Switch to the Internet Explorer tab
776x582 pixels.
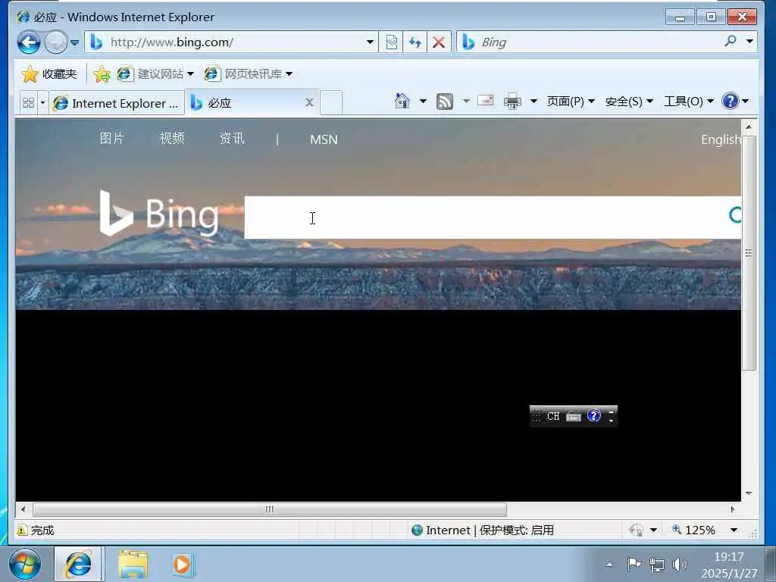pyautogui.click(x=117, y=103)
